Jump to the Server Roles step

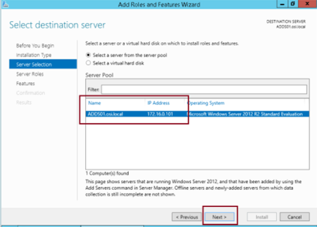(x=30, y=74)
